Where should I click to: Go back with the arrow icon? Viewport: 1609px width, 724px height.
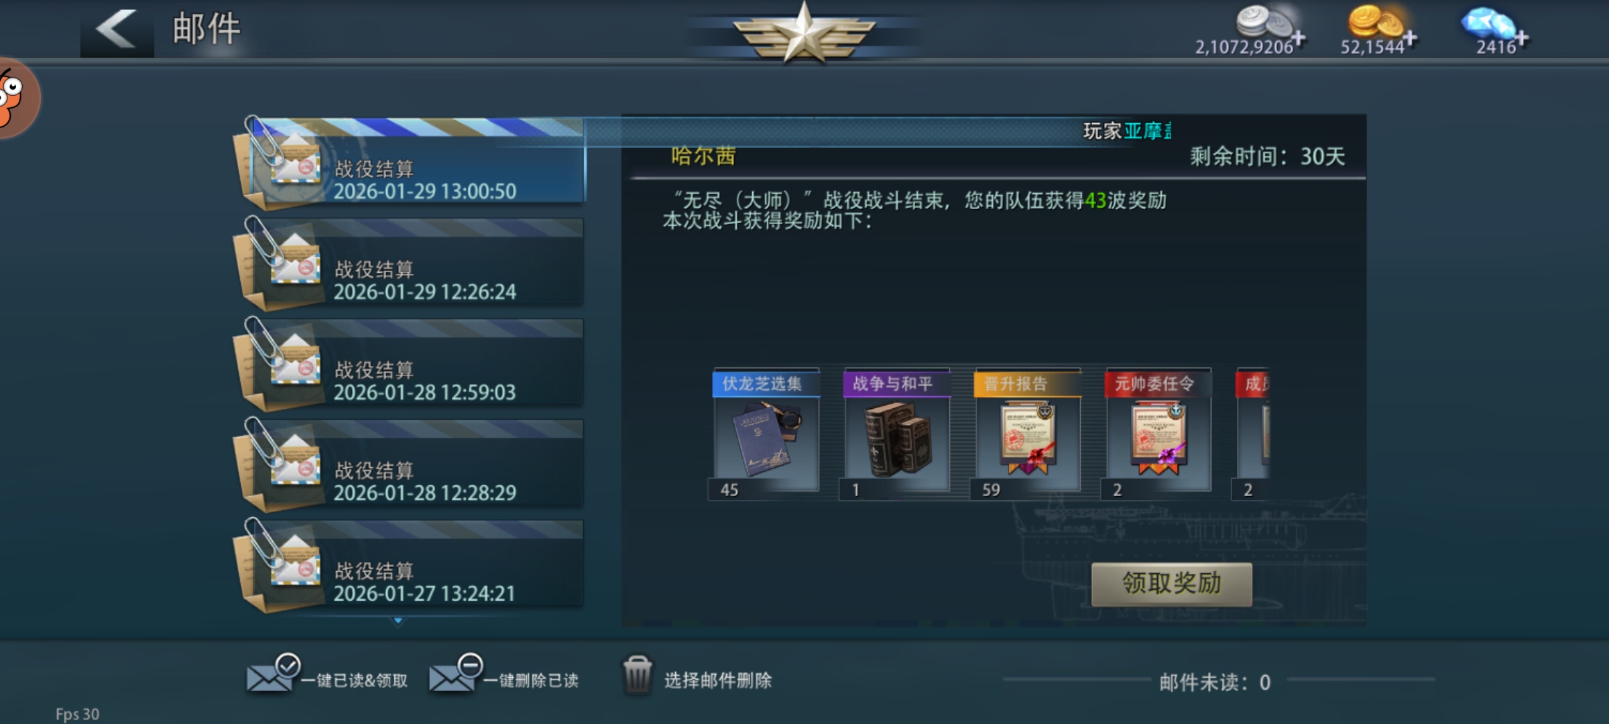(117, 29)
